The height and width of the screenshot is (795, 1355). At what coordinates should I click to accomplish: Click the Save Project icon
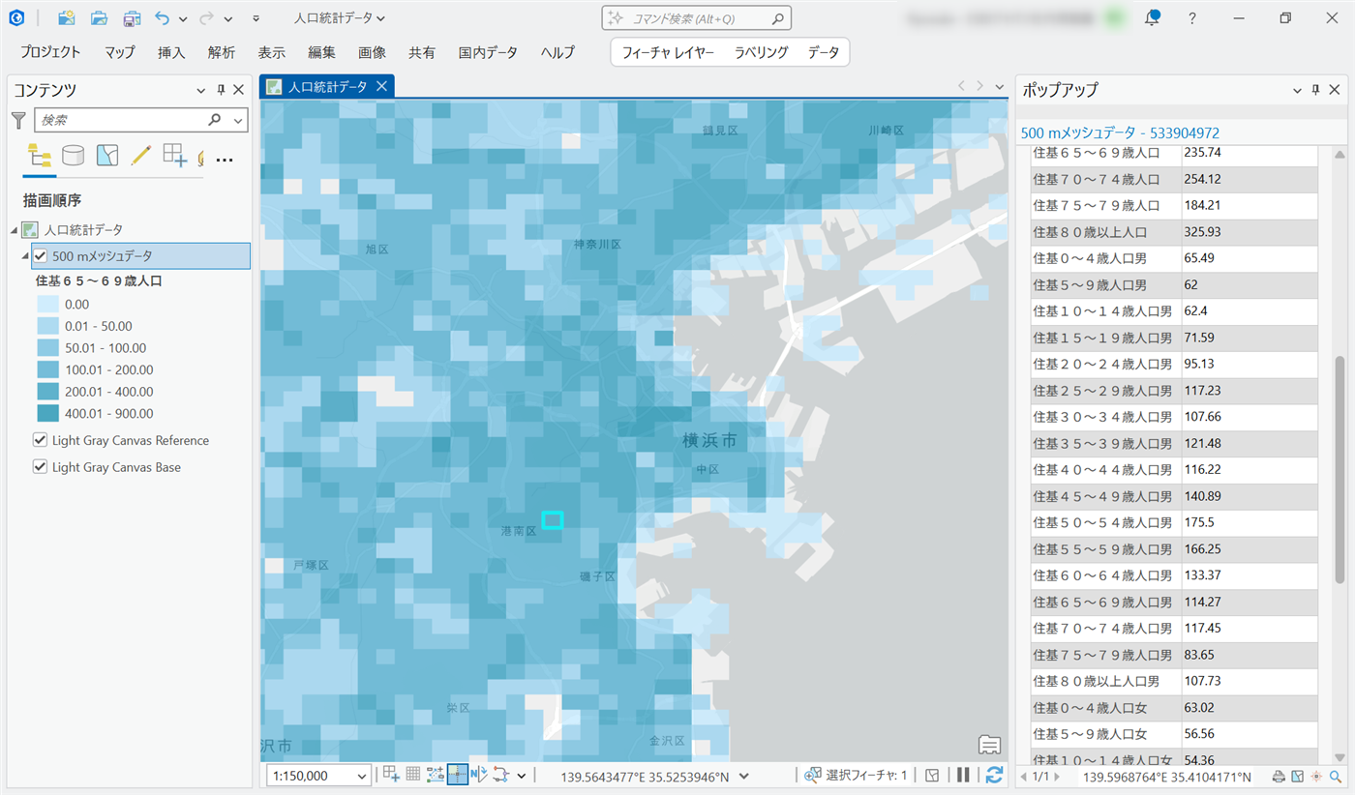pyautogui.click(x=131, y=18)
